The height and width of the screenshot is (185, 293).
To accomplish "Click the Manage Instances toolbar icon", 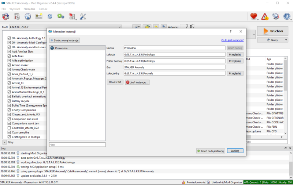I will [6, 16].
